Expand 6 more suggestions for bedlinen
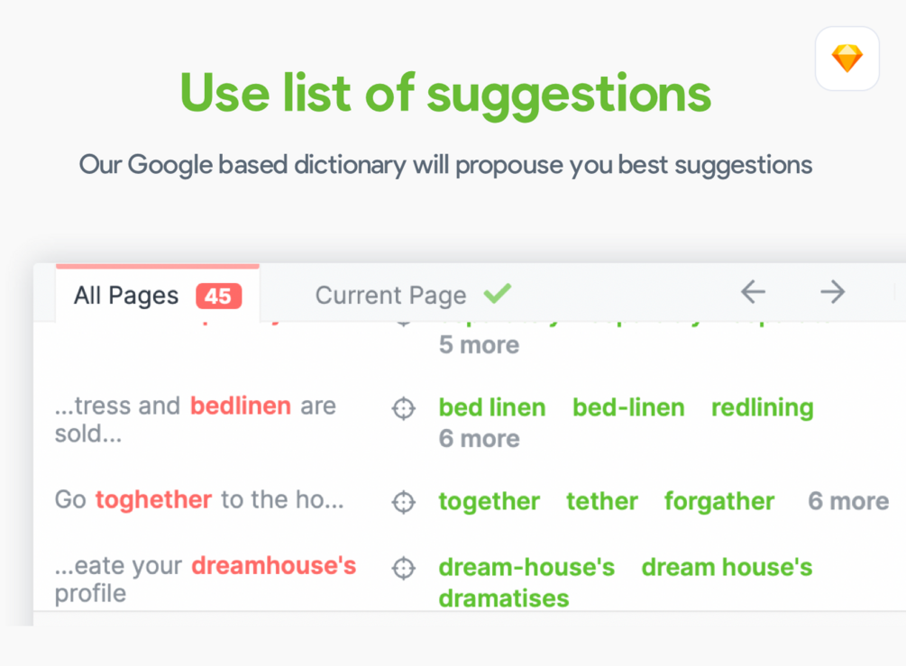The image size is (906, 666). coord(479,439)
